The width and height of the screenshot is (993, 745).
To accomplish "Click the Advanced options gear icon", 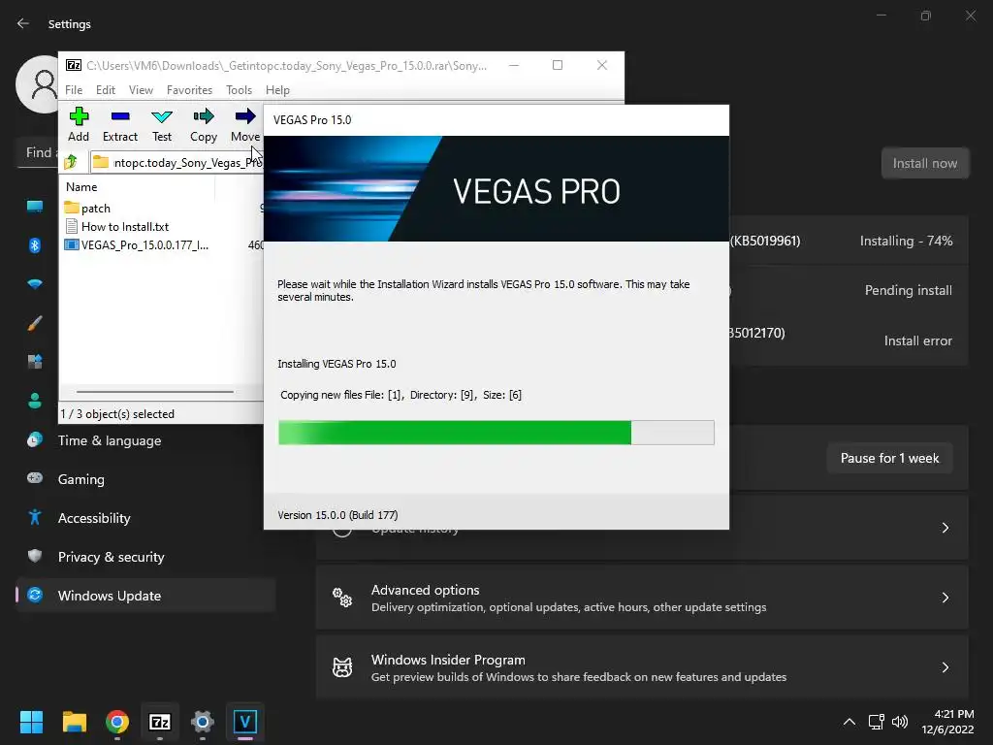I will click(342, 598).
